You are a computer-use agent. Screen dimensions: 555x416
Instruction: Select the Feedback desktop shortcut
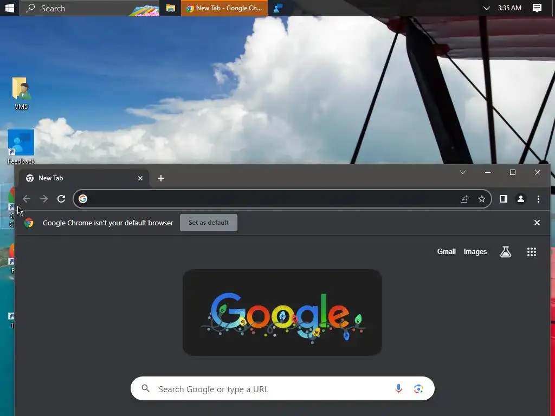(x=21, y=147)
